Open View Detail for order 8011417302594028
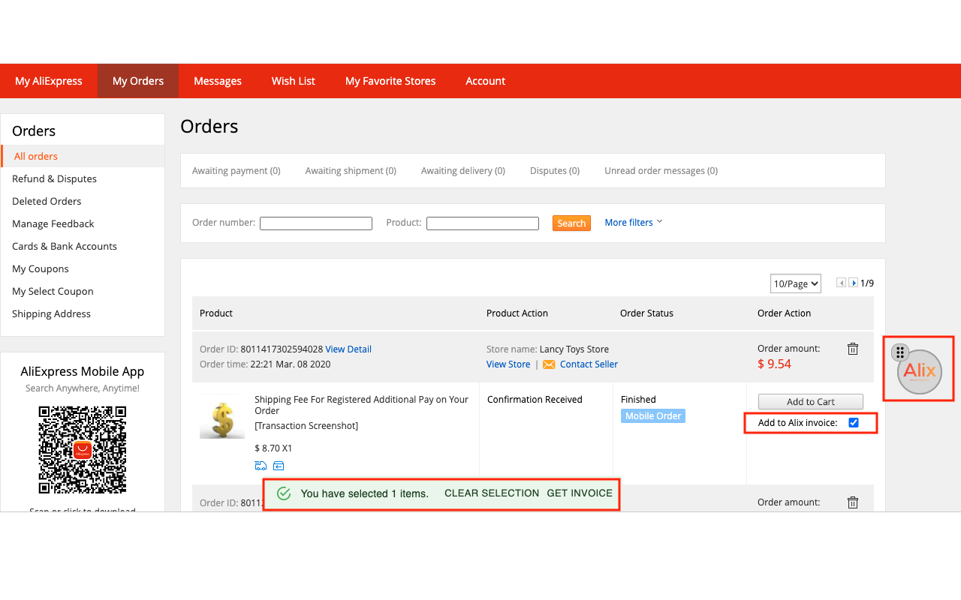The height and width of the screenshot is (600, 961). click(348, 349)
